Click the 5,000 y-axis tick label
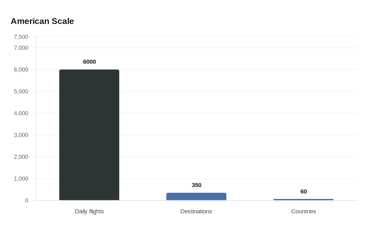Screen dimensions: 373x234 click(x=21, y=91)
